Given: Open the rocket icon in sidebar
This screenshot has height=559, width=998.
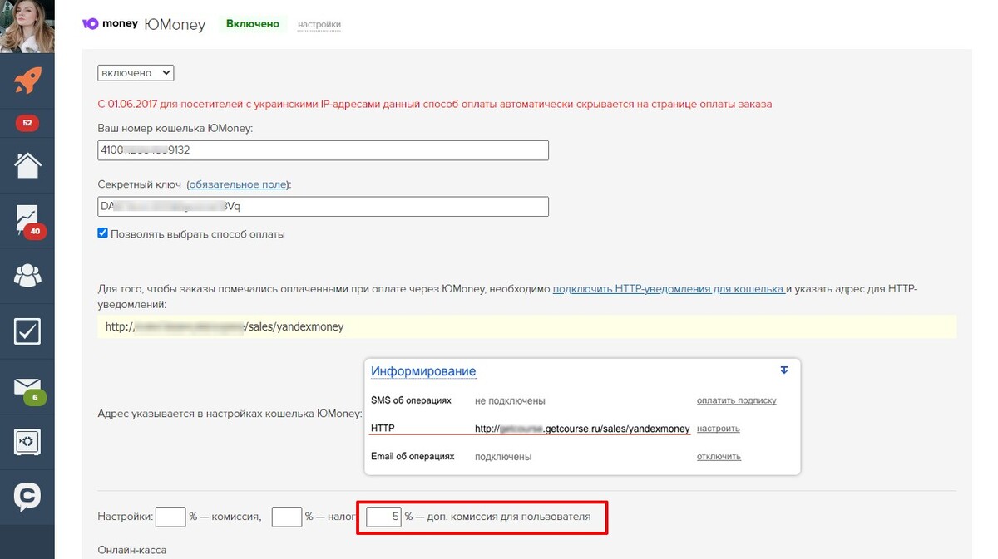Looking at the screenshot, I should pos(27,81).
